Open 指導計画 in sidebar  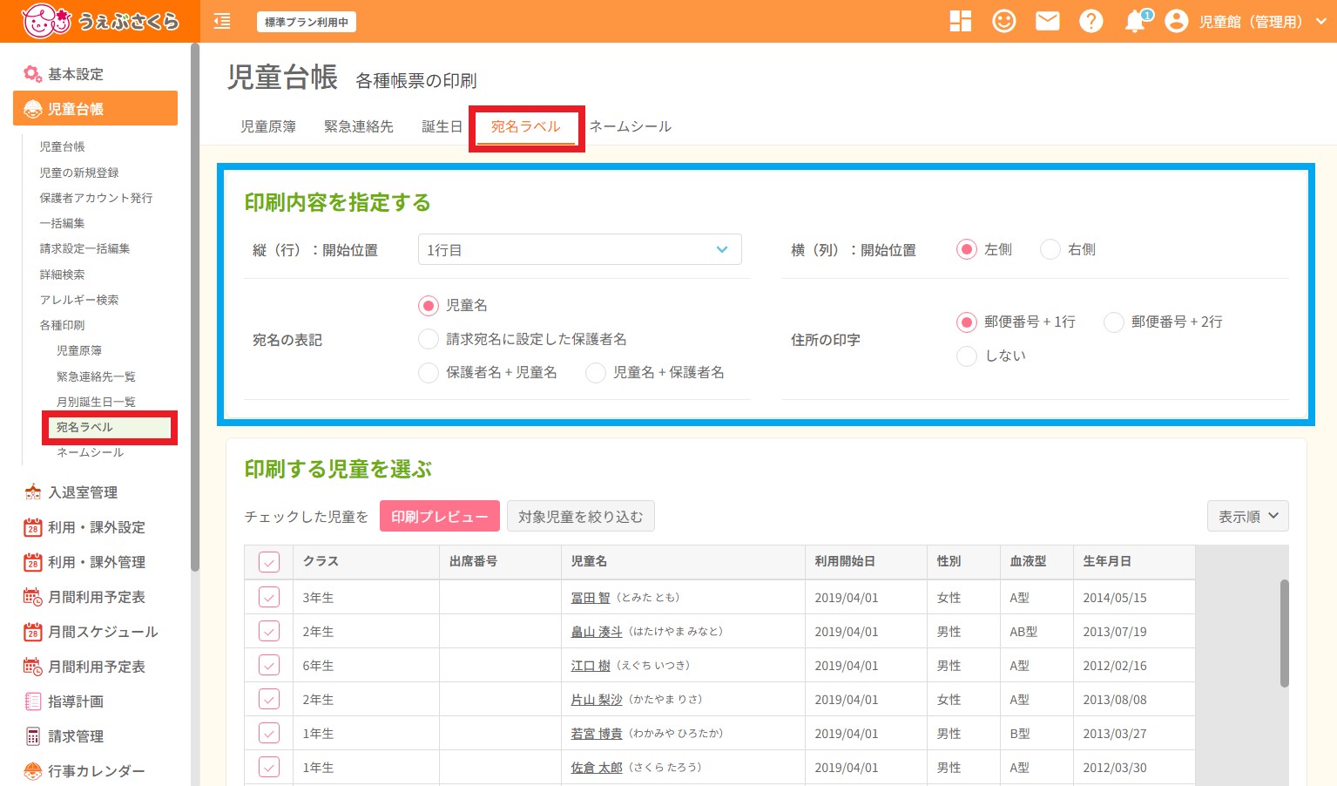click(x=64, y=701)
